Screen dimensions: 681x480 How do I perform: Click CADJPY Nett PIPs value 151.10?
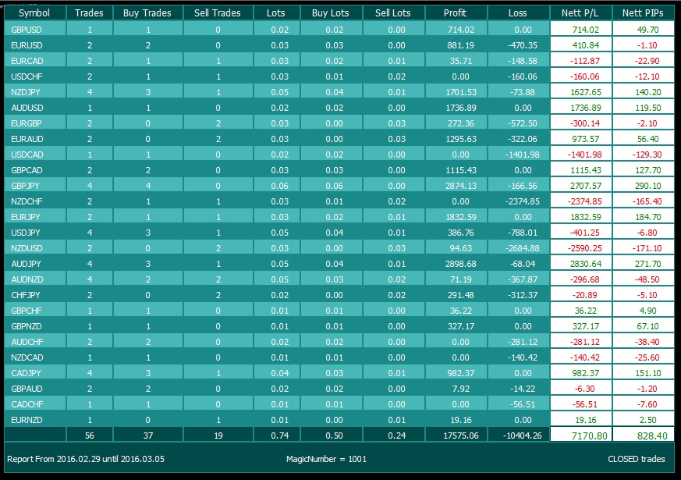tap(648, 374)
